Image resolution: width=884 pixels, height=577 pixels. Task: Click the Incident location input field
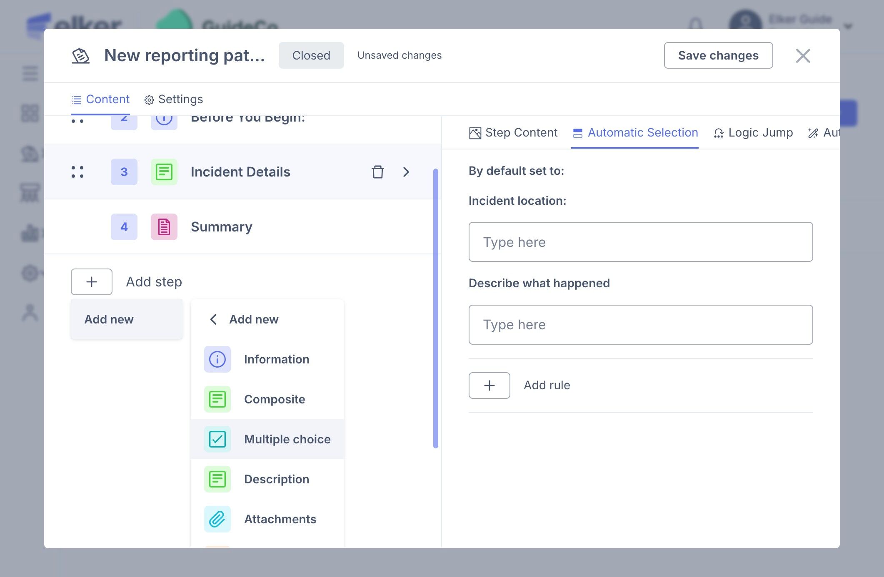(x=640, y=242)
